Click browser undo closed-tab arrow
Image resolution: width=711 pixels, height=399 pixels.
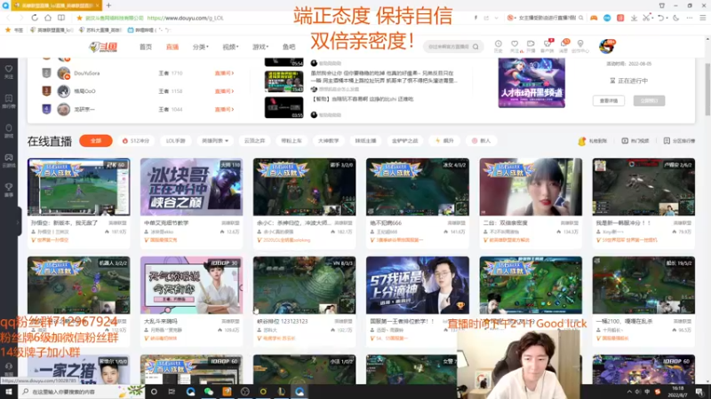661,18
